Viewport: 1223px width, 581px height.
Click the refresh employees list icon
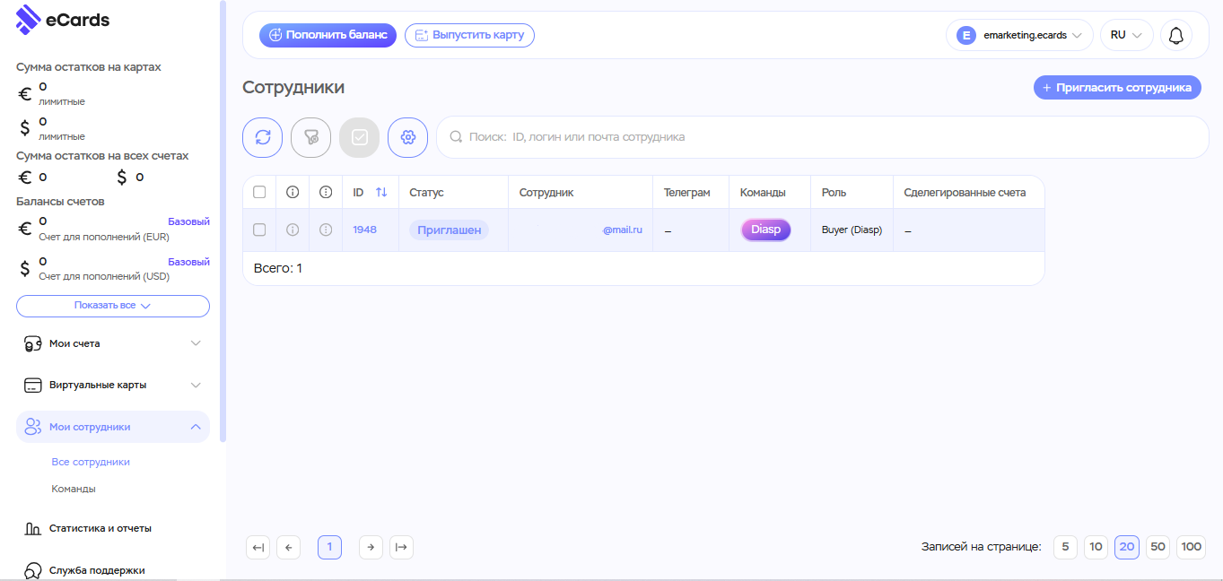(262, 137)
